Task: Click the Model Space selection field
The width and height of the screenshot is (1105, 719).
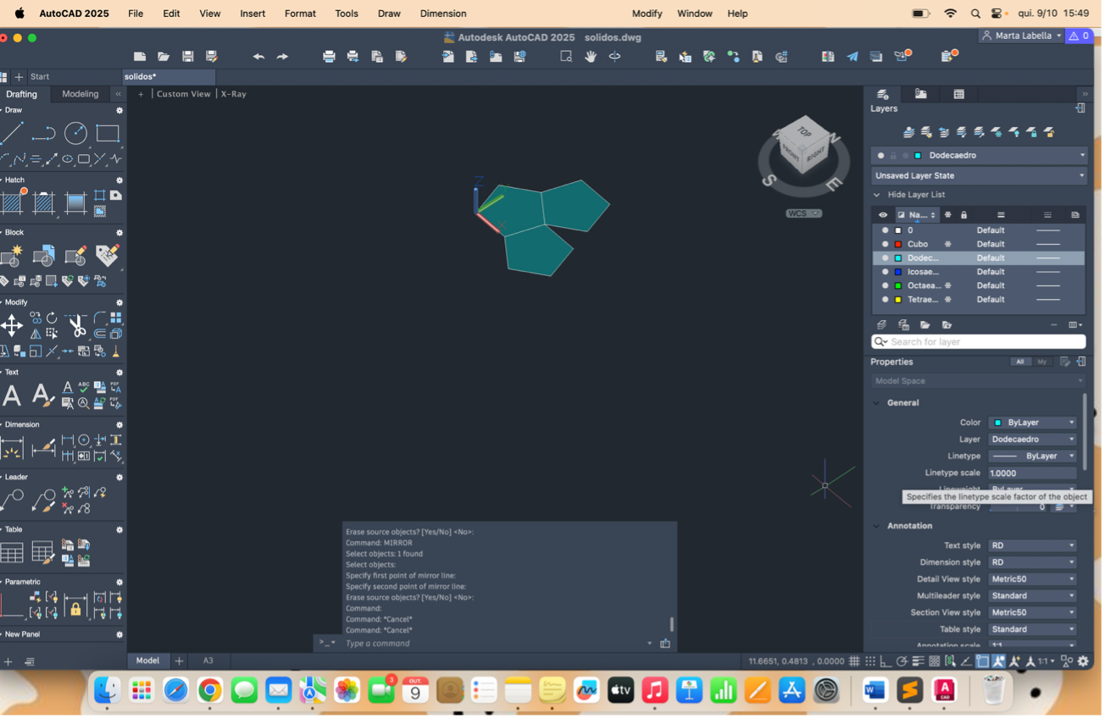Action: 979,382
